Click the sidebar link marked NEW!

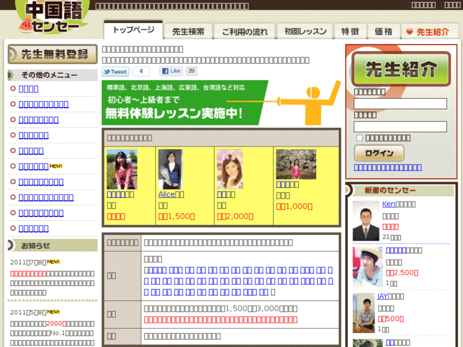click(x=33, y=167)
